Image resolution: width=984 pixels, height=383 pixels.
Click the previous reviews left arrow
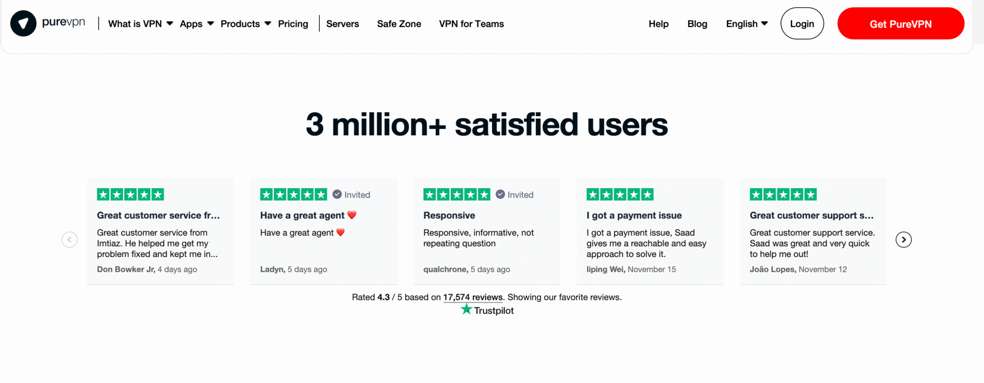pyautogui.click(x=69, y=240)
